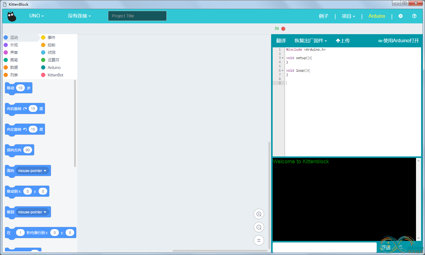The width and height of the screenshot is (425, 255).
Task: Click the y value in 移动到 block
Action: [x=43, y=191]
